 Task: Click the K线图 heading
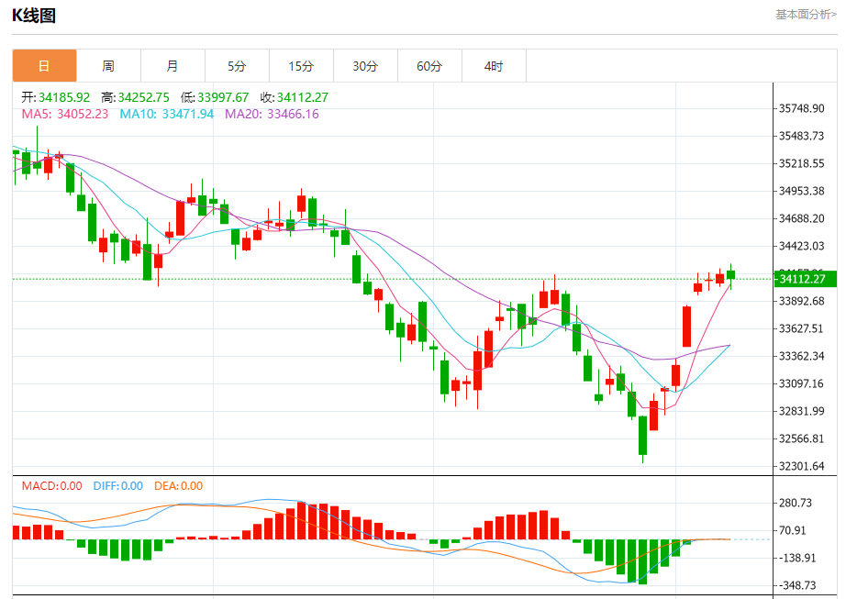pyautogui.click(x=34, y=16)
